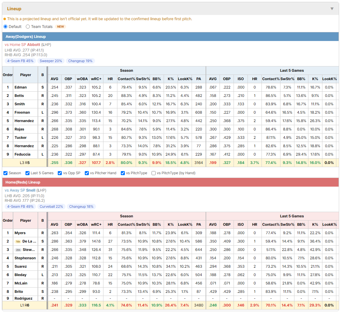Click the Curveball 22% pitch tag
Image resolution: width=341 pixels, height=313 pixels.
pos(51,206)
